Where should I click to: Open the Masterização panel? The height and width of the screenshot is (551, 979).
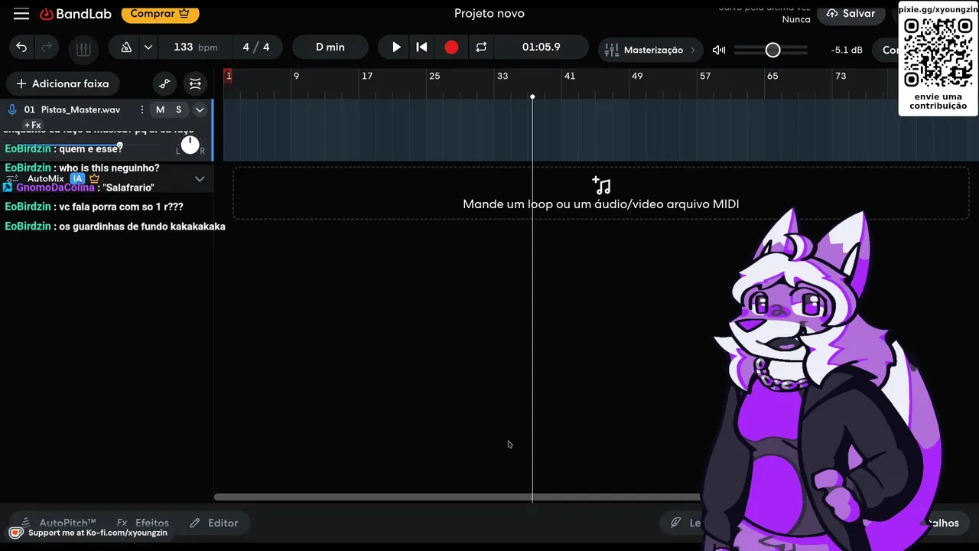[652, 50]
